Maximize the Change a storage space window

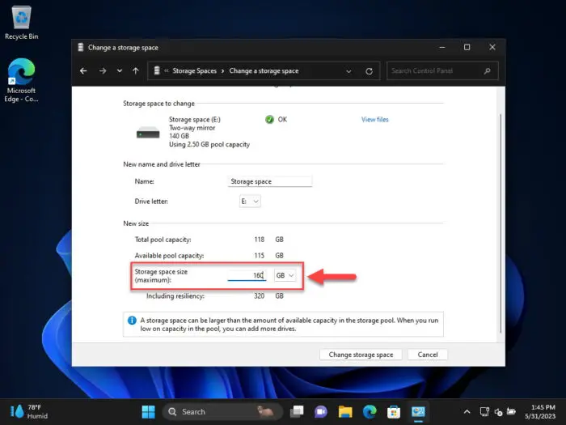(467, 47)
